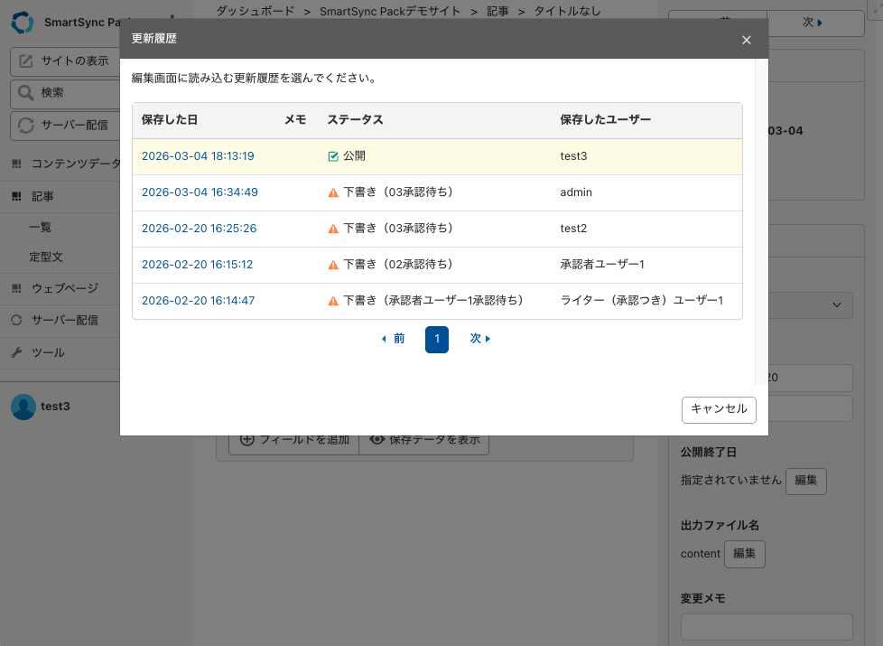Open the 2026-02-20 16:14:47 revision
The image size is (883, 646).
[x=198, y=301]
